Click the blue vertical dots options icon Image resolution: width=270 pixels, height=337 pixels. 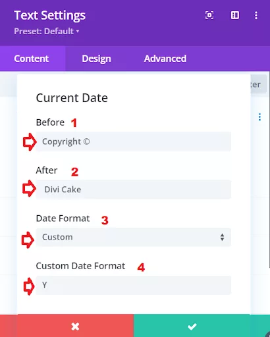click(259, 117)
